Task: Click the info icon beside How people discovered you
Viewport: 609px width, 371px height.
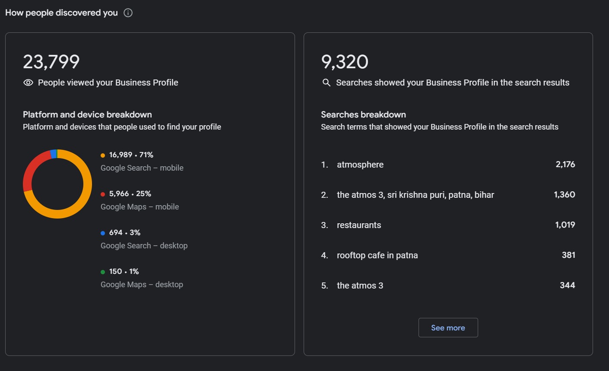Action: 128,13
